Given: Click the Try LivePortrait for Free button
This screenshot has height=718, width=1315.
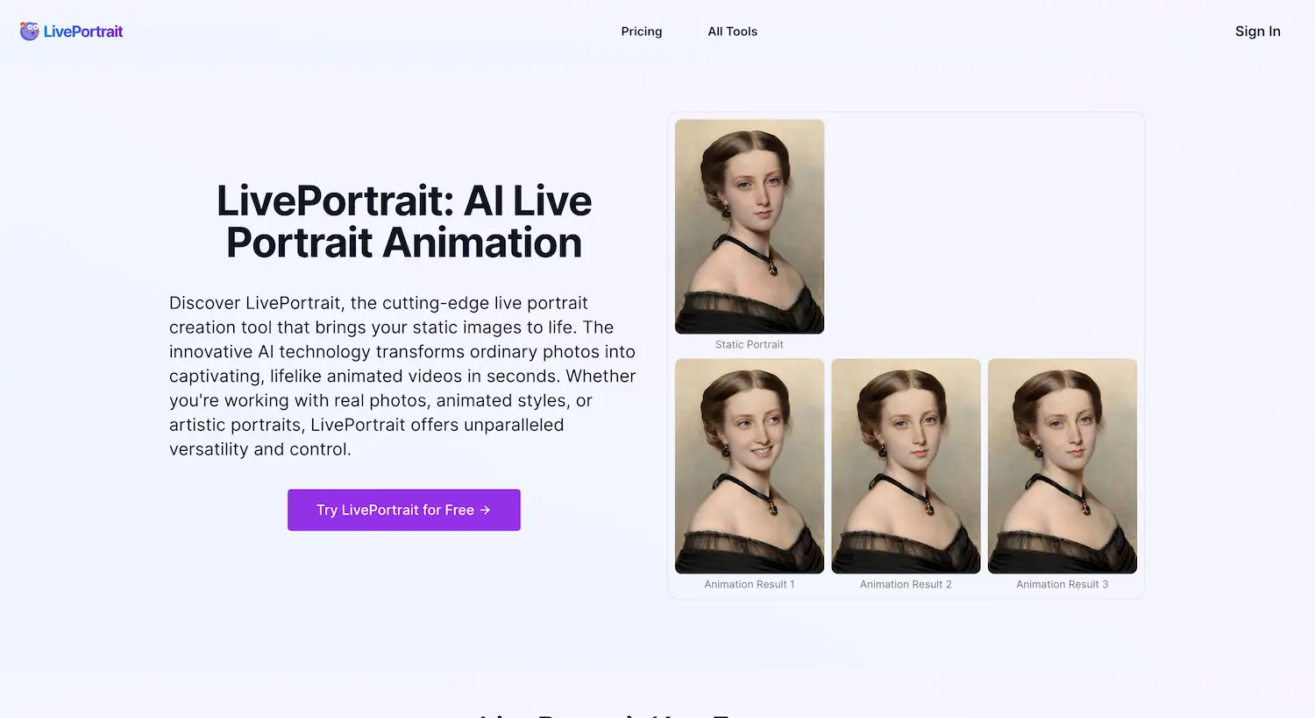Looking at the screenshot, I should click(x=403, y=510).
